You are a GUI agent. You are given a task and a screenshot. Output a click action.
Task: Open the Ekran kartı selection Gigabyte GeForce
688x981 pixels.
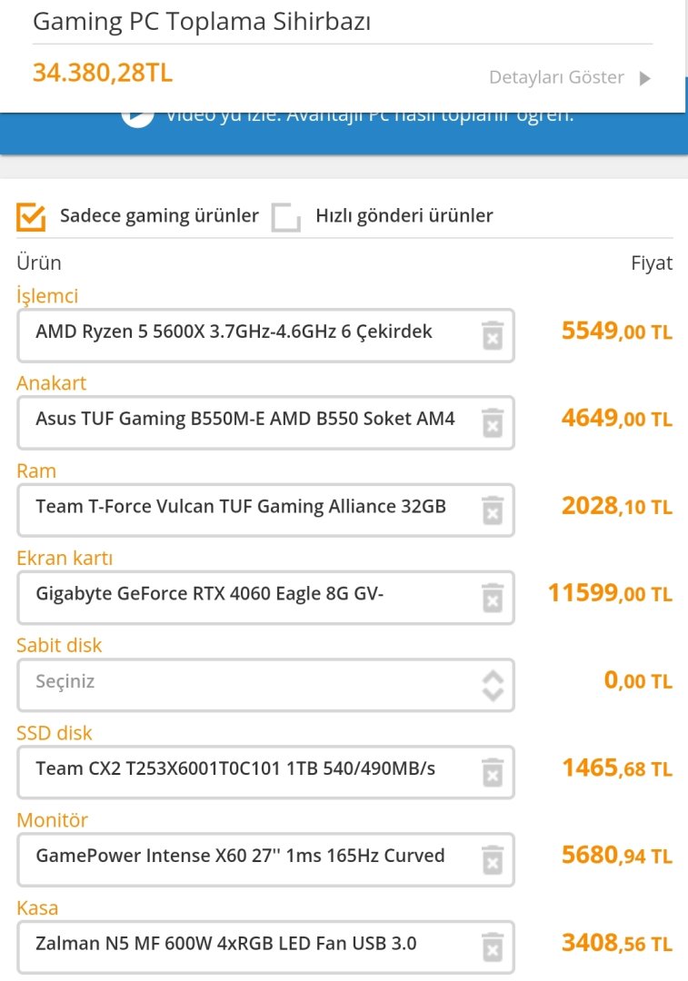[x=266, y=598]
